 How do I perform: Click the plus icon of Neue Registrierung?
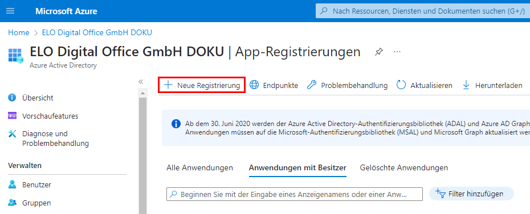(168, 85)
